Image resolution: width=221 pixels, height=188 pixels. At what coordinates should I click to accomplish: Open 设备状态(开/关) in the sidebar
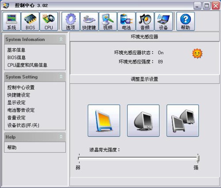tap(23, 125)
